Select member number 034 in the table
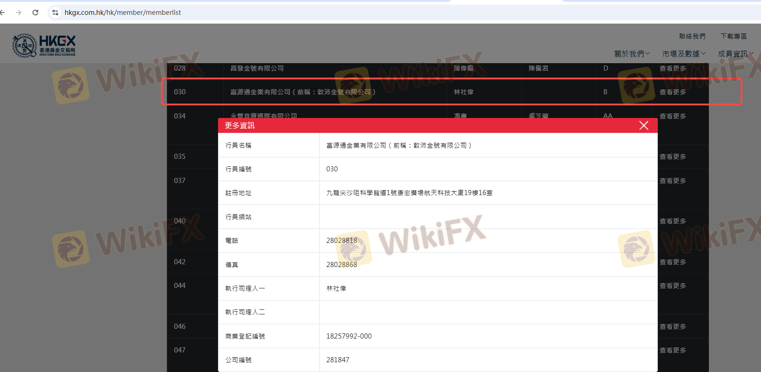Viewport: 761px width, 372px height. pyautogui.click(x=179, y=116)
